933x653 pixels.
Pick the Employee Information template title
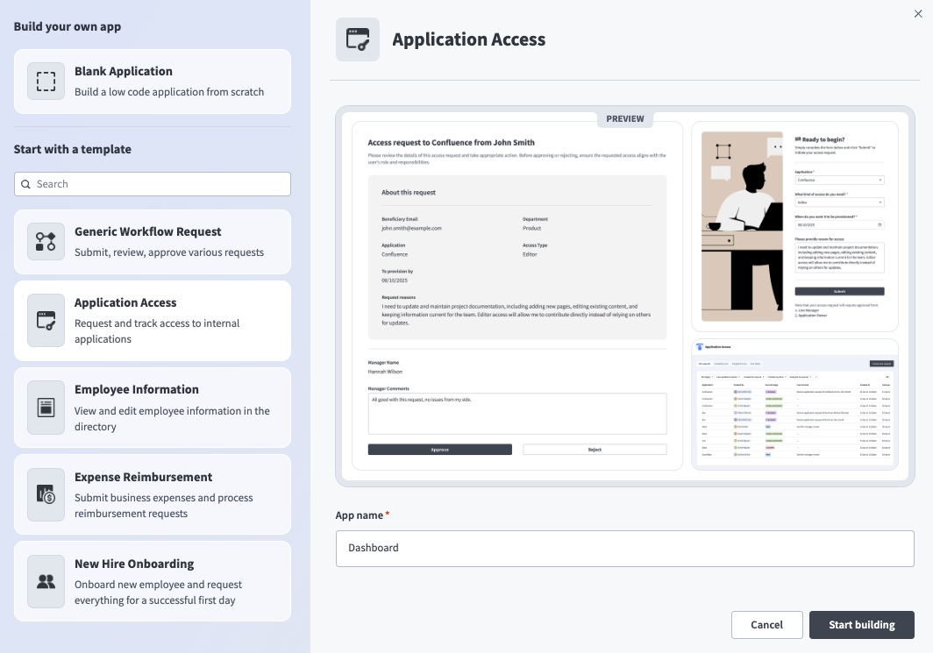[137, 389]
